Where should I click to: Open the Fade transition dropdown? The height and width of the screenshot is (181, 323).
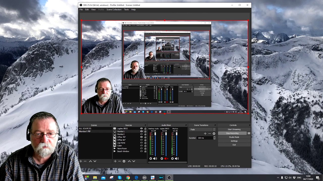pyautogui.click(x=203, y=129)
